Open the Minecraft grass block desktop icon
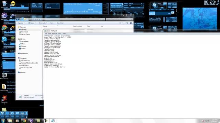Viewport: 220px width, 123px height. tap(13, 39)
